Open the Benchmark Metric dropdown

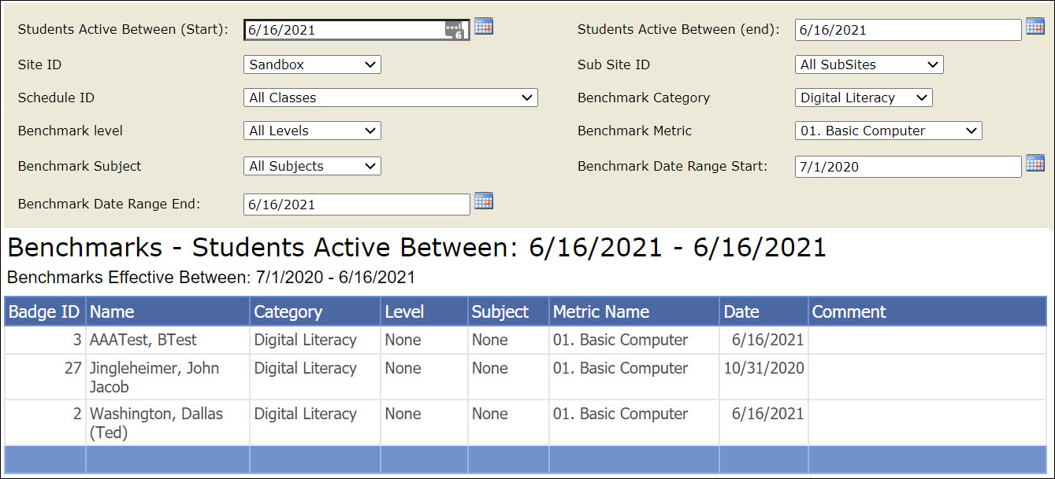point(888,130)
